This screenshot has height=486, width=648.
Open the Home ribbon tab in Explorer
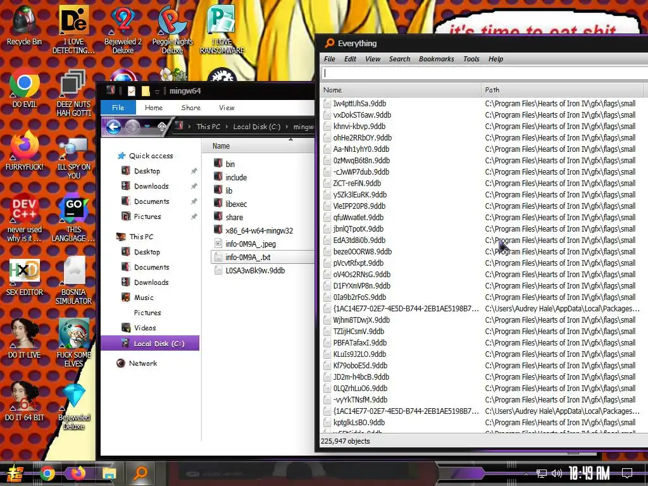pos(154,108)
